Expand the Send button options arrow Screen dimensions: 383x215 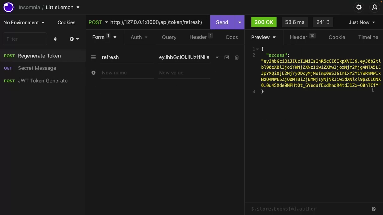(239, 22)
